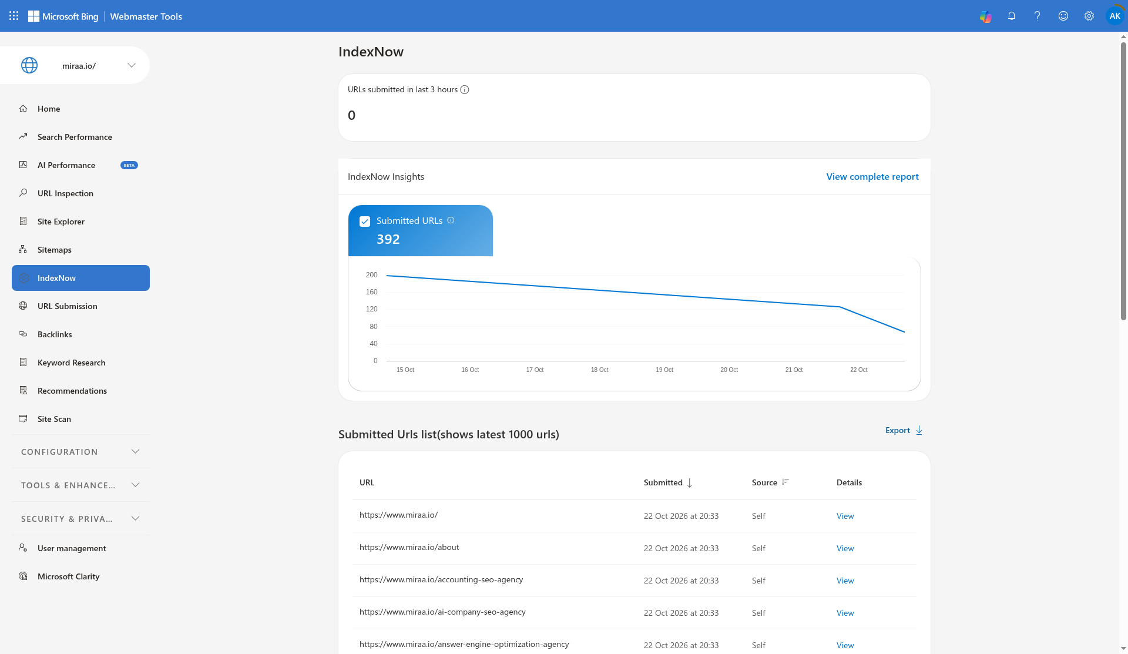Open notifications bell icon

pyautogui.click(x=1012, y=16)
